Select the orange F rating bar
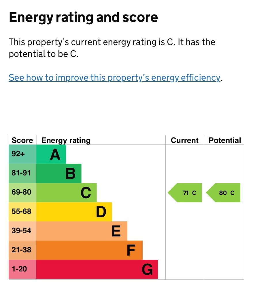This screenshot has width=253, height=296. (89, 250)
